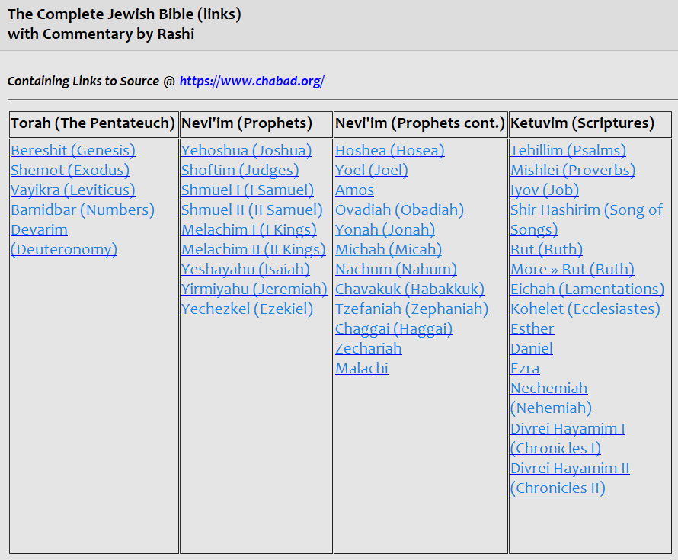Open Shmuel II (II Samuel) link
Image resolution: width=678 pixels, height=560 pixels.
[252, 210]
